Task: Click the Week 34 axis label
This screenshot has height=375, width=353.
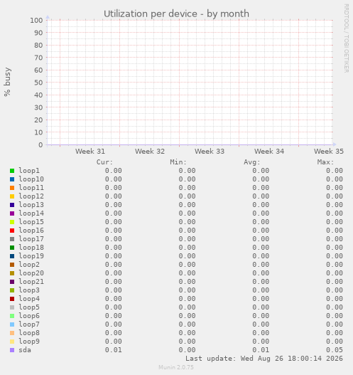Action: coord(269,152)
